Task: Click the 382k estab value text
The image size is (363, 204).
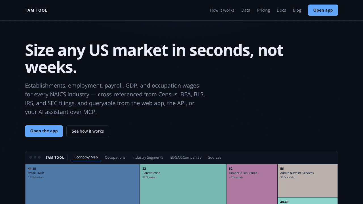Action: (x=287, y=177)
